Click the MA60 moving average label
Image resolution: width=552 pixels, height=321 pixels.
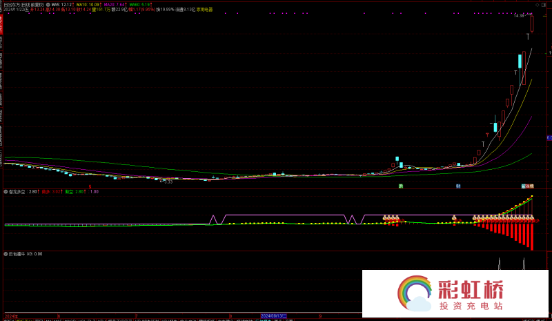tap(140, 3)
